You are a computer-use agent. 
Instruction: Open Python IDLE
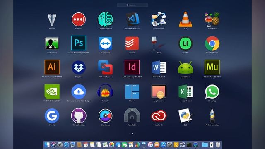[185, 116]
